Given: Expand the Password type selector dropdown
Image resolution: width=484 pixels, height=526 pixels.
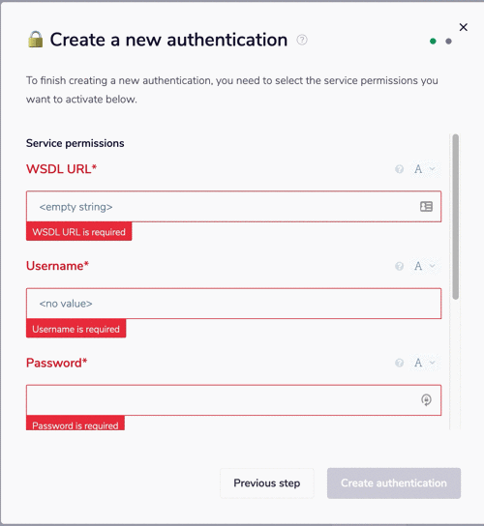Looking at the screenshot, I should point(425,363).
